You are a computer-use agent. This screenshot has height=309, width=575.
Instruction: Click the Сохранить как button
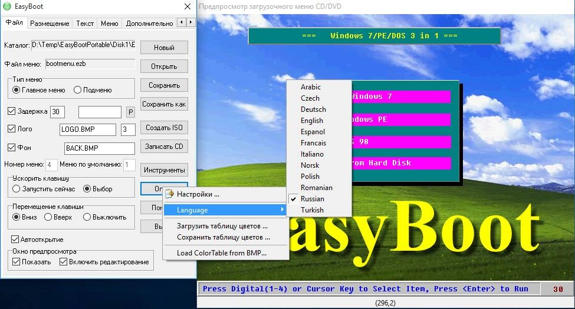point(164,104)
